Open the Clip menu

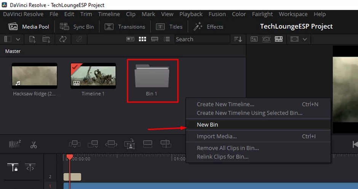click(131, 14)
